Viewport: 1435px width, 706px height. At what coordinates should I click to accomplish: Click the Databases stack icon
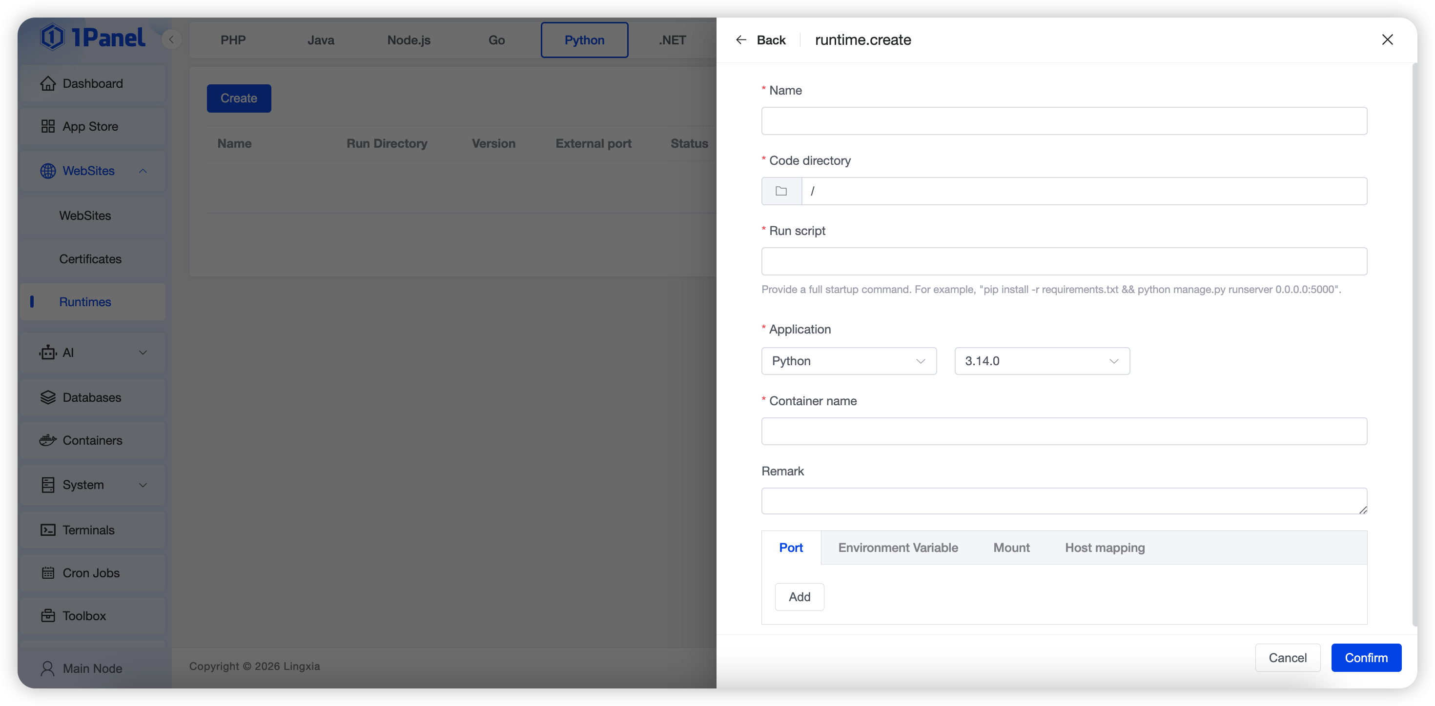click(48, 397)
